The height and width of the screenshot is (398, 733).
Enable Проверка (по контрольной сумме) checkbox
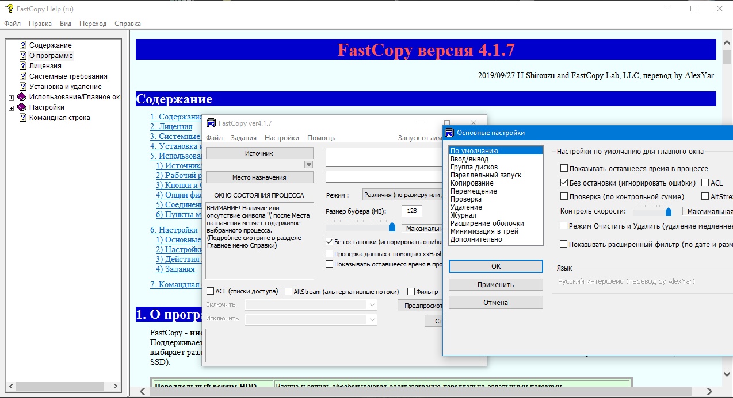click(564, 196)
